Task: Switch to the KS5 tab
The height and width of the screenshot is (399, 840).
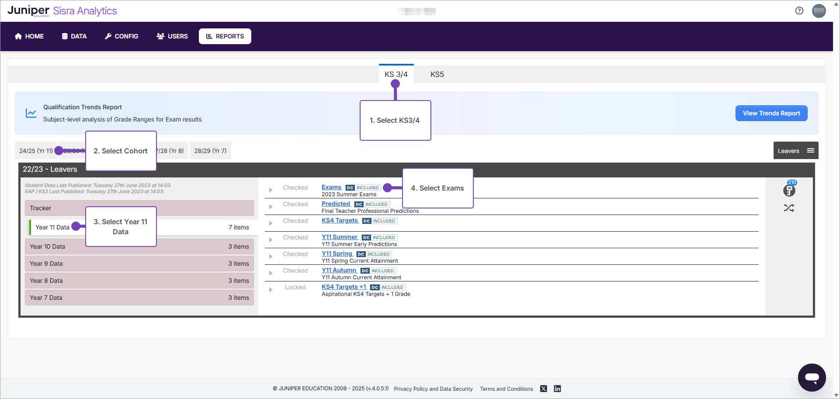Action: (x=437, y=74)
